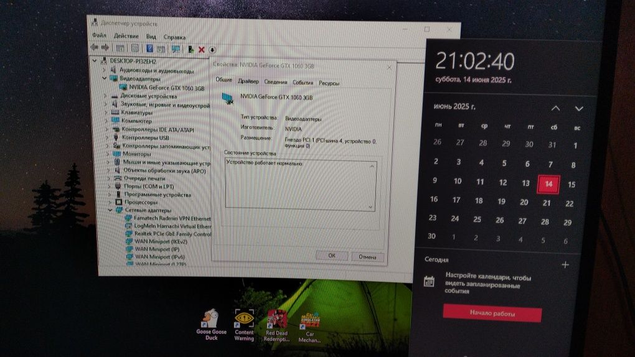635x357 pixels.
Task: Select Famatech Radmin VPN Ethernet adapter
Action: tap(172, 218)
